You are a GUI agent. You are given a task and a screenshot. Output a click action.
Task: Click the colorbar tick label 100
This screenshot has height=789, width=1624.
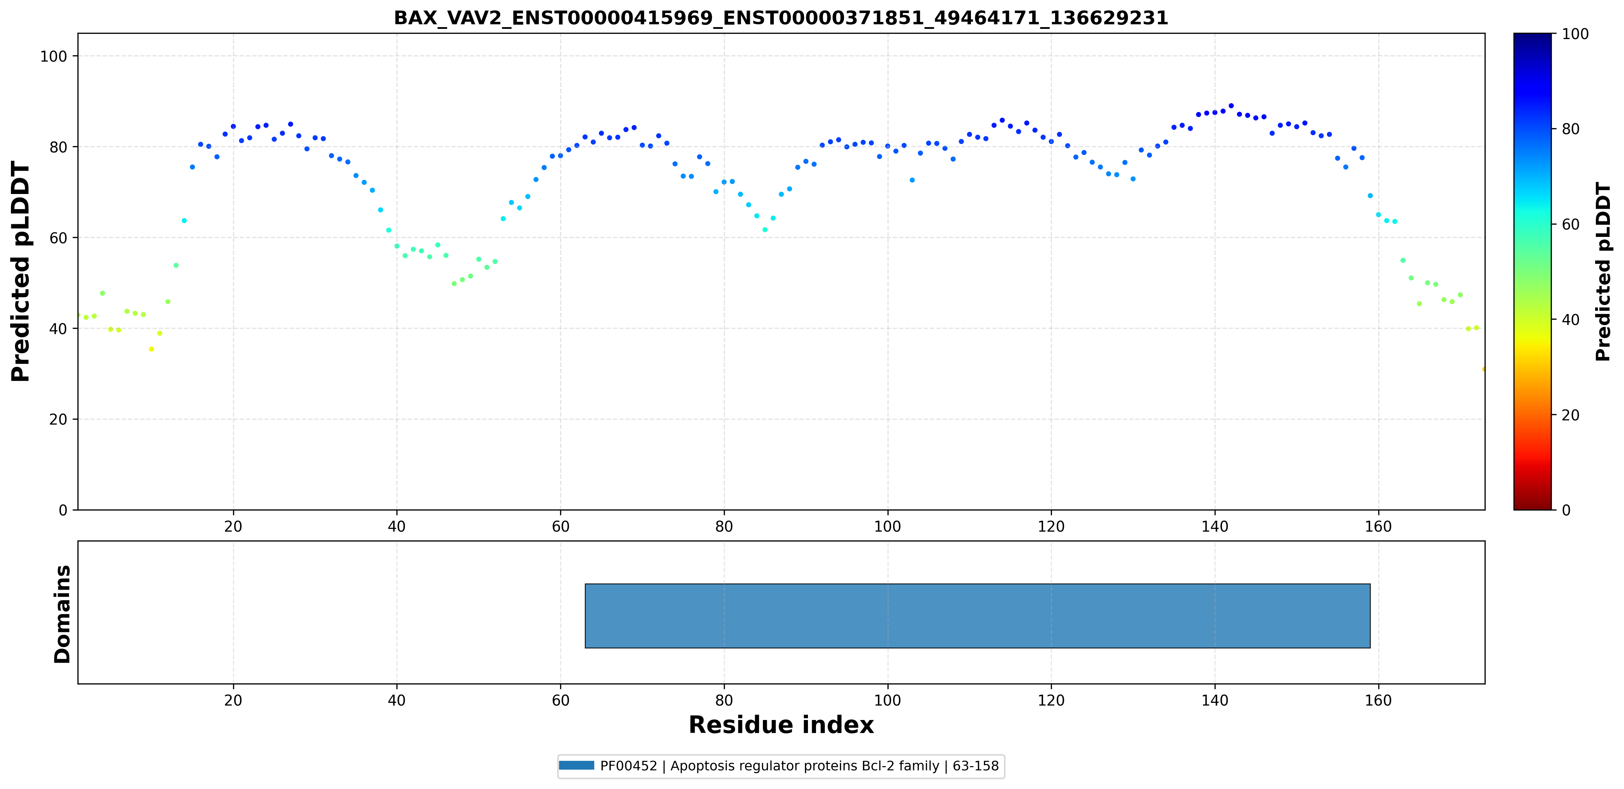pos(1575,34)
